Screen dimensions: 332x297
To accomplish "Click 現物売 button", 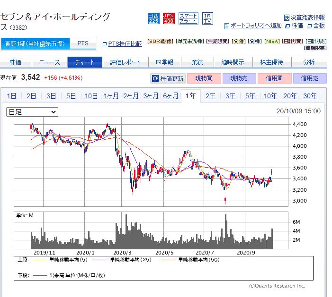I will click(239, 78).
